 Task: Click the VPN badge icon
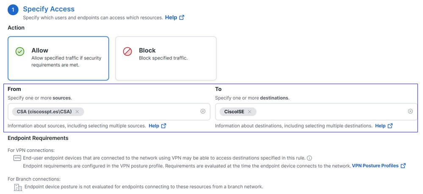coord(17,158)
